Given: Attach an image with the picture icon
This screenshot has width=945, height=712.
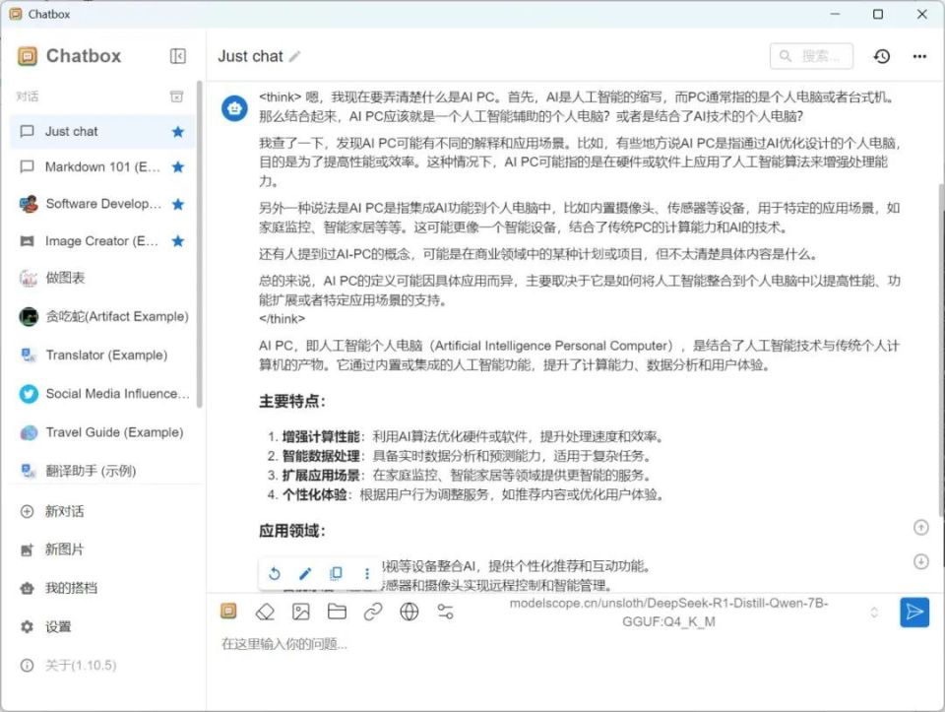Looking at the screenshot, I should pos(301,612).
